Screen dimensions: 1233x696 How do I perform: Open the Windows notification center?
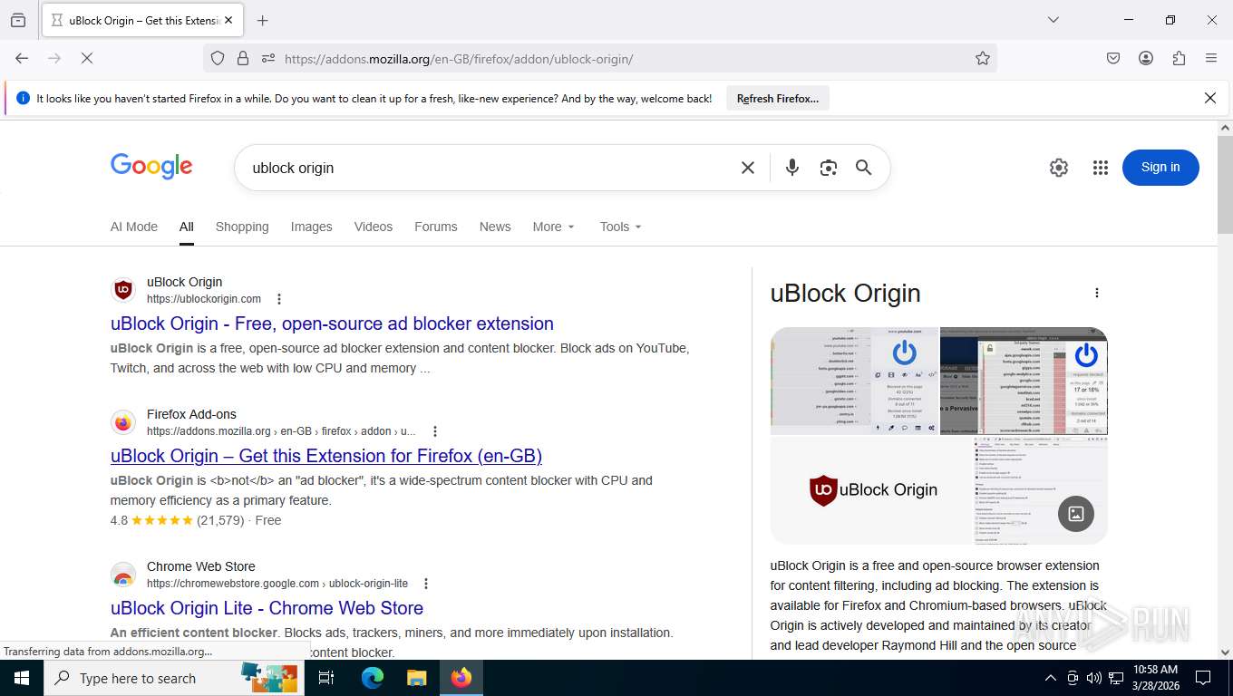(x=1203, y=678)
